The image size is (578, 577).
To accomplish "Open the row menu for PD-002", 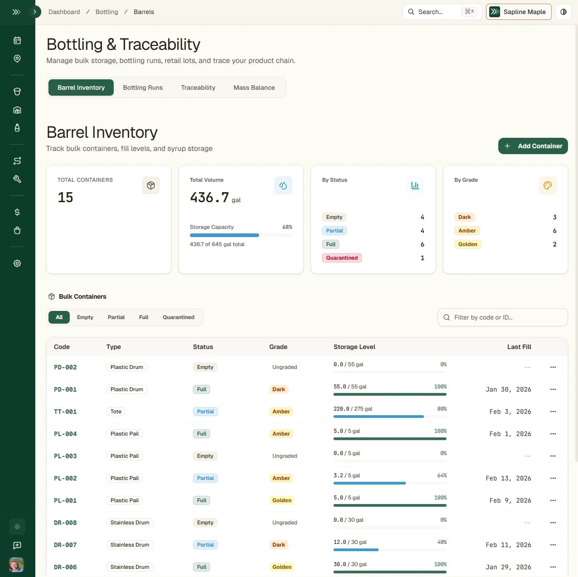I will click(x=553, y=367).
